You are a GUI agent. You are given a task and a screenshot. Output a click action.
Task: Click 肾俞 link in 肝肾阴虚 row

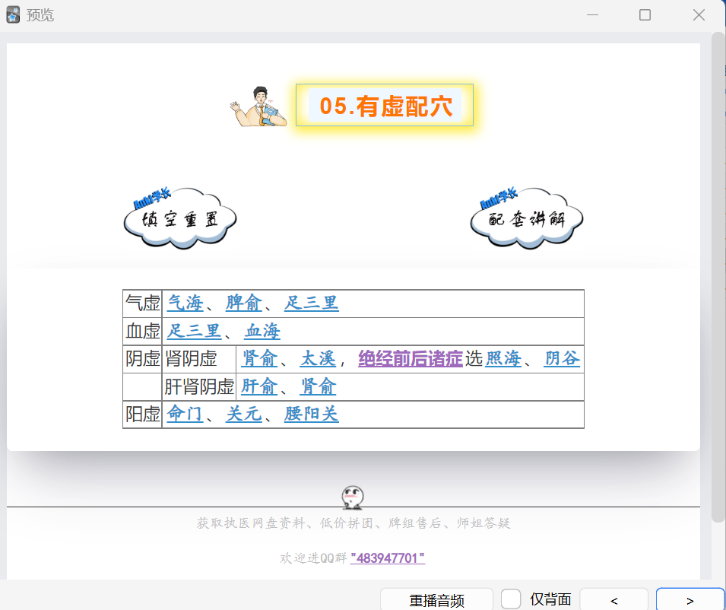pos(318,386)
